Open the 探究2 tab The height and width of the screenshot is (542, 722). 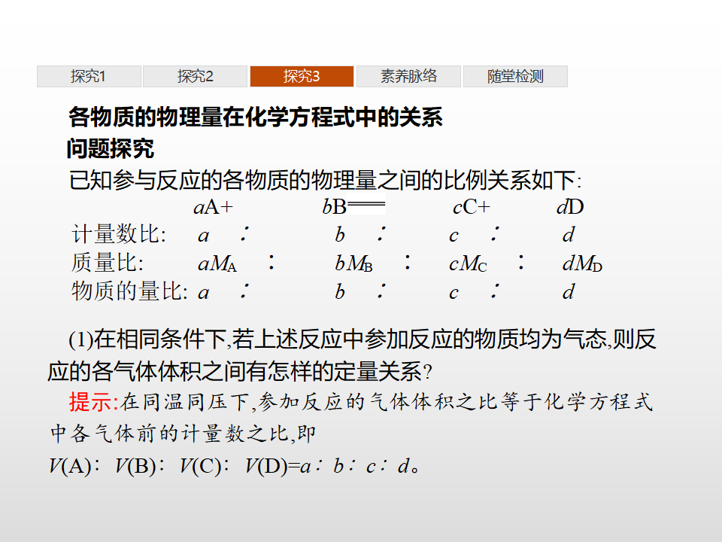tap(196, 76)
